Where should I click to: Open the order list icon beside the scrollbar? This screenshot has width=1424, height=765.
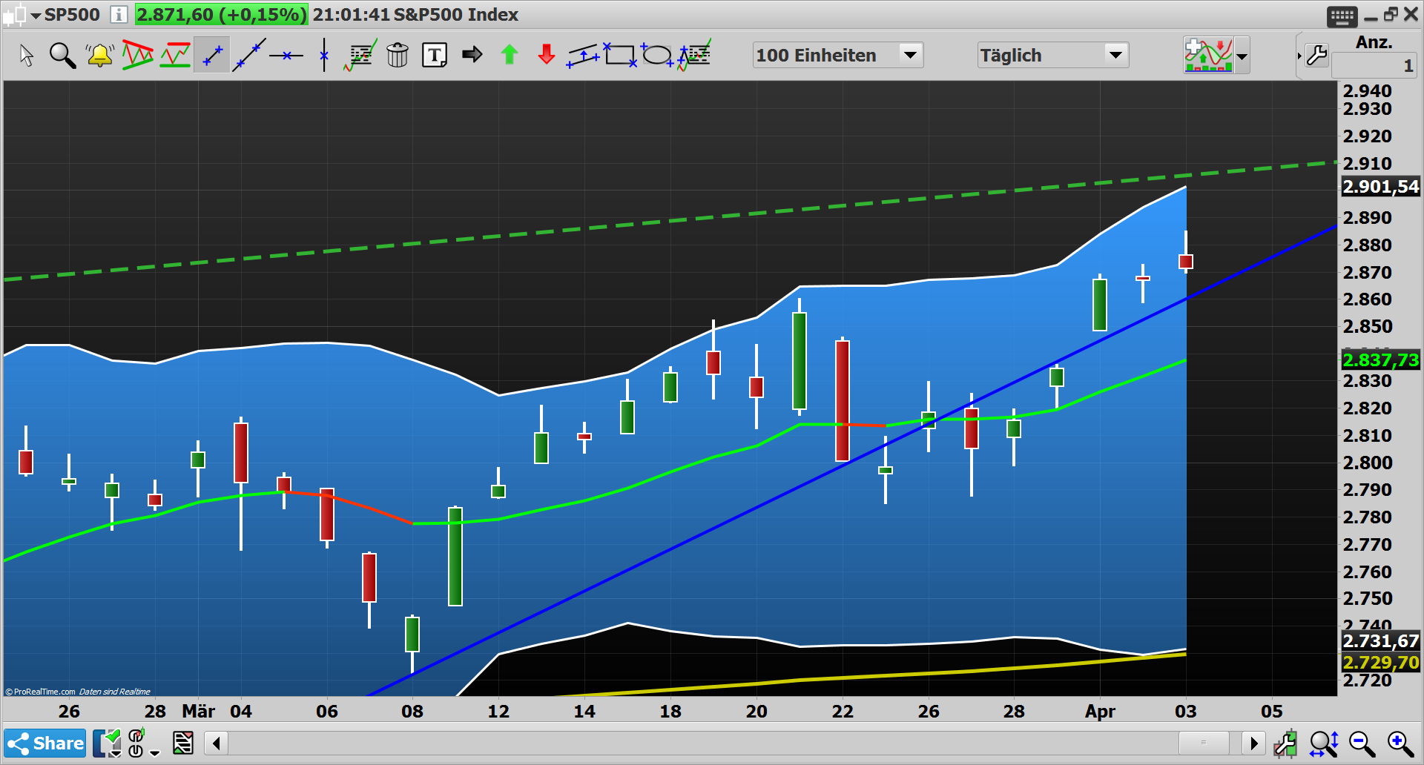click(183, 743)
